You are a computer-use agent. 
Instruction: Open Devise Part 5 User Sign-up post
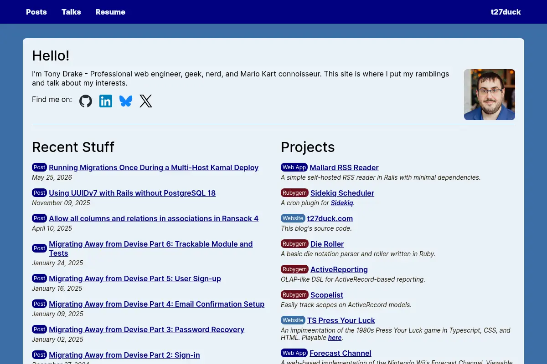135,278
